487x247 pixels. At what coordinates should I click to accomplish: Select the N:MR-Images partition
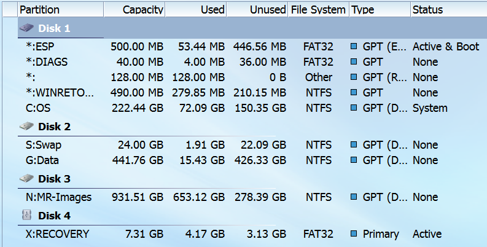(59, 197)
